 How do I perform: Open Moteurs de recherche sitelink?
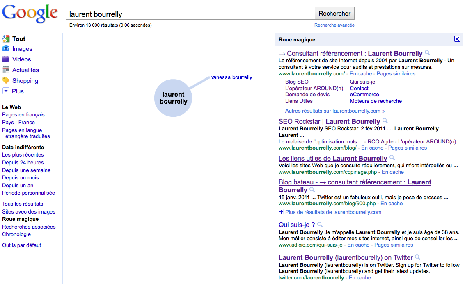point(376,101)
